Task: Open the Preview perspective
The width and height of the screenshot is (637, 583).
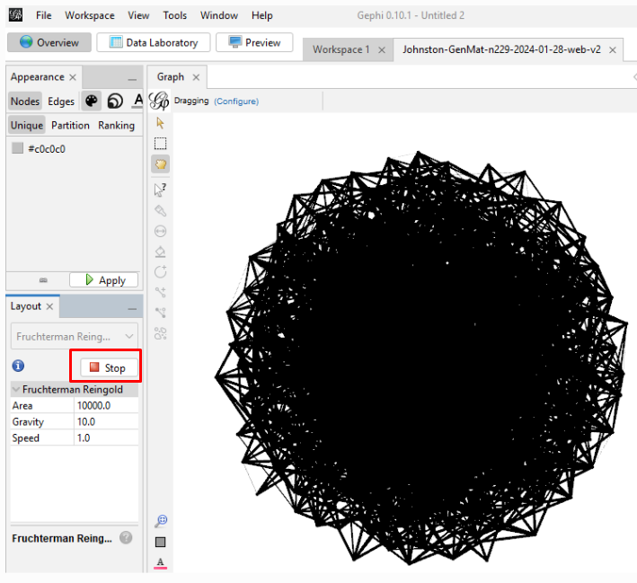Action: coord(254,42)
